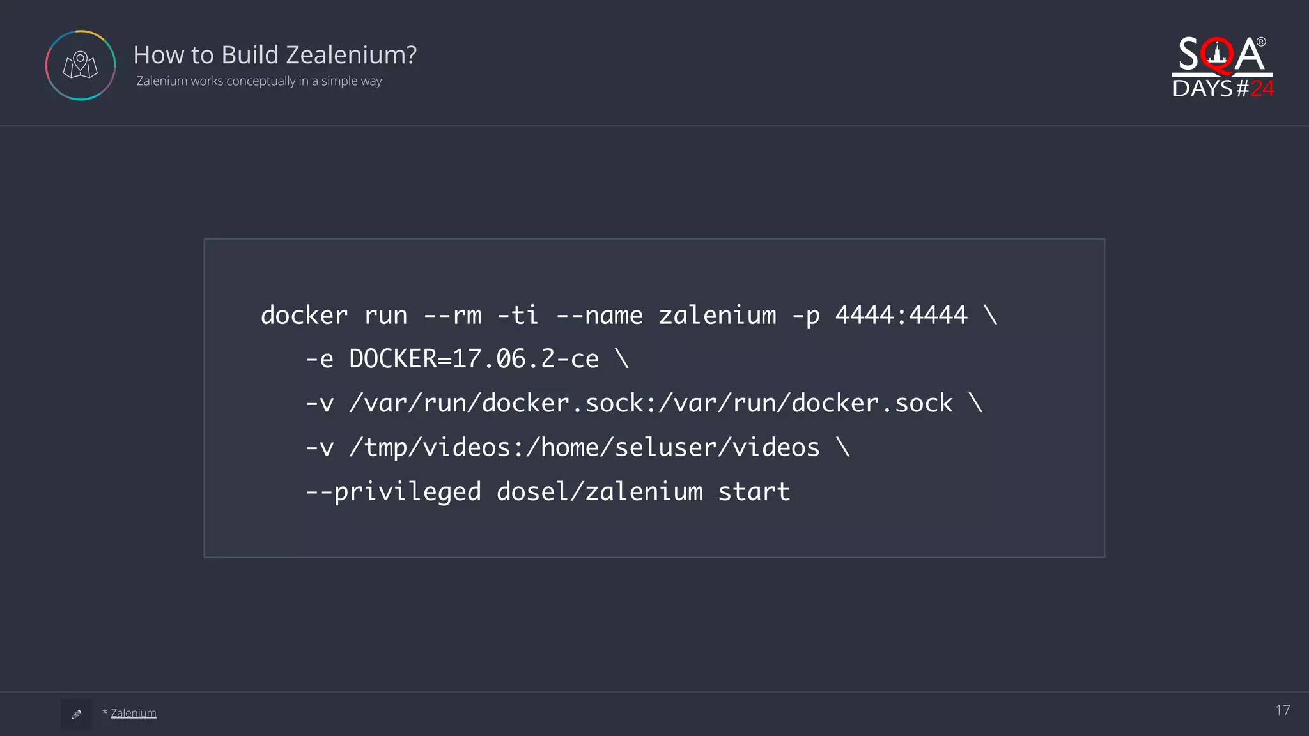The width and height of the screenshot is (1309, 736).
Task: Click the word 'start' ending the command
Action: (754, 492)
